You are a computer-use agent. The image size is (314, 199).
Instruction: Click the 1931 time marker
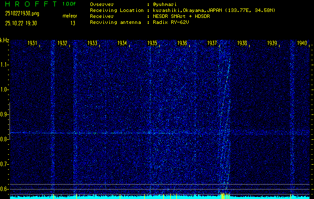click(32, 43)
